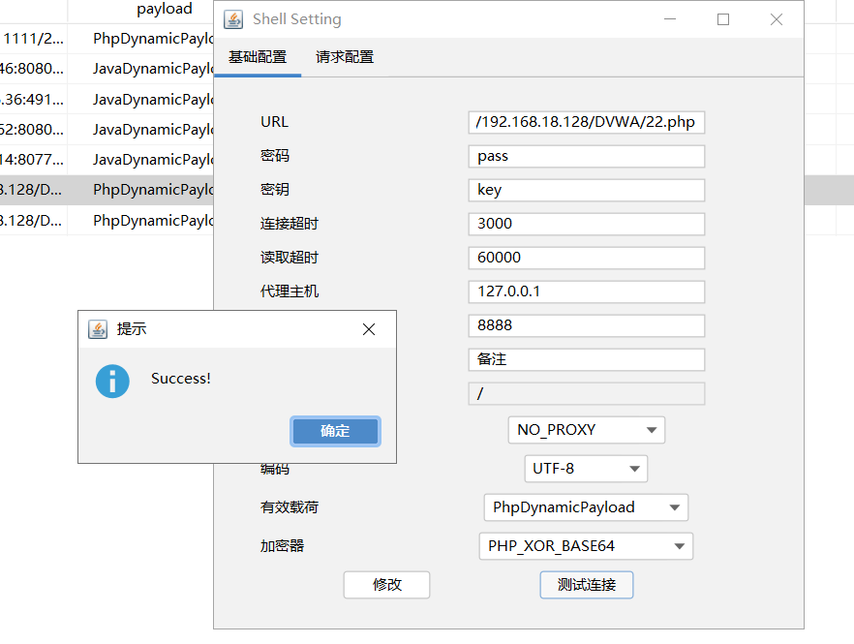Open the PhpDynamicPayload 有效载荷 dropdown

pos(586,506)
